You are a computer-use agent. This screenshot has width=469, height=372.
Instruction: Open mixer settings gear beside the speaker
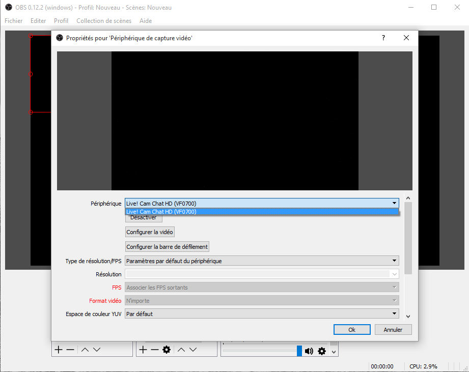(321, 351)
